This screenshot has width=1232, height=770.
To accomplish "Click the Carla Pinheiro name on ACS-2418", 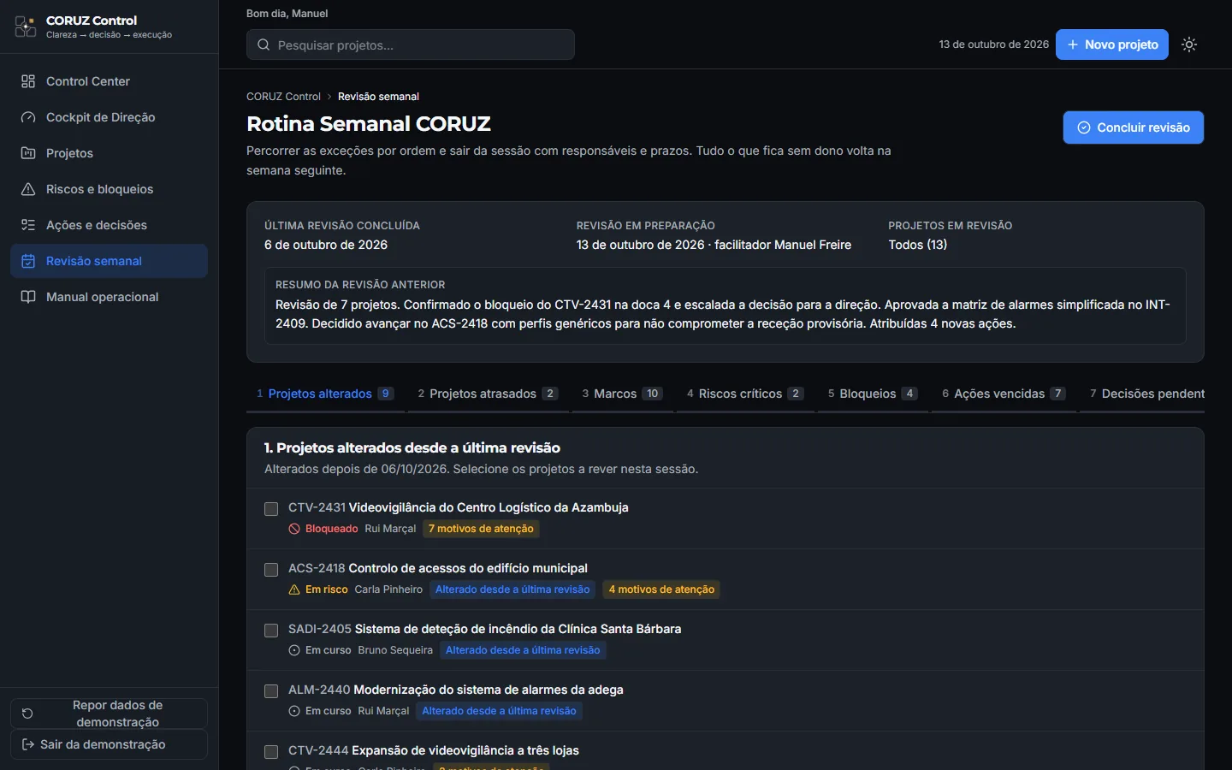I will [388, 589].
